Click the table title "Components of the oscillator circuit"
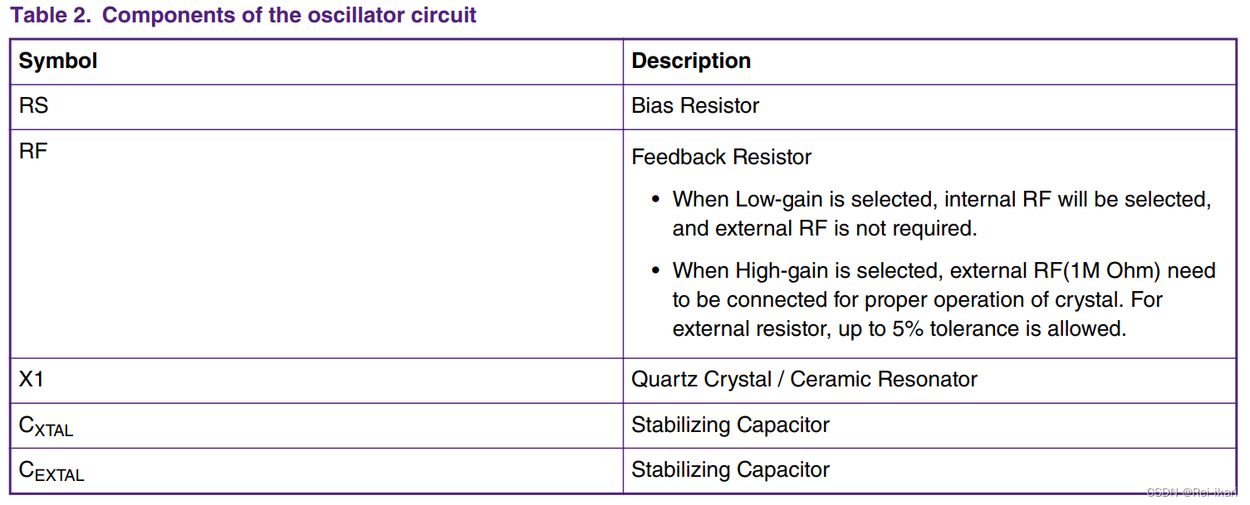 [x=288, y=16]
